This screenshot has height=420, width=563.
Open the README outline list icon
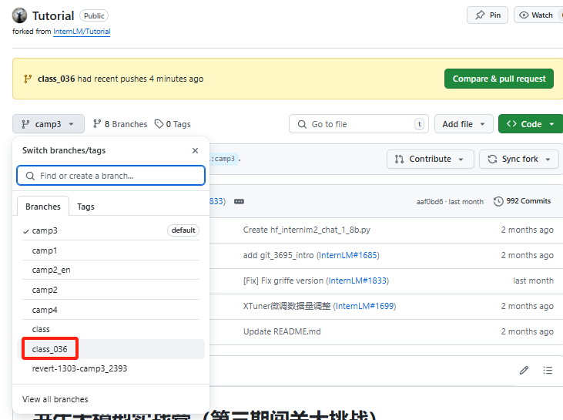click(548, 370)
